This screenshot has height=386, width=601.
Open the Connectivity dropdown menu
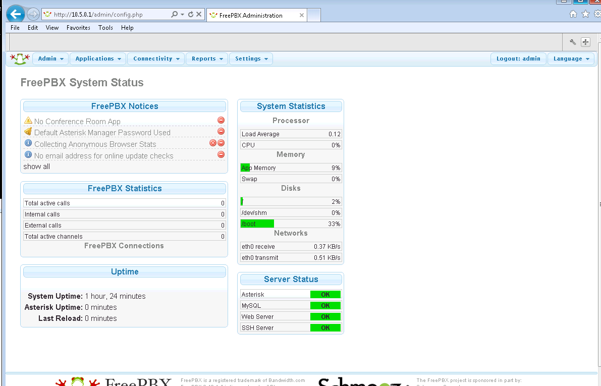point(155,58)
